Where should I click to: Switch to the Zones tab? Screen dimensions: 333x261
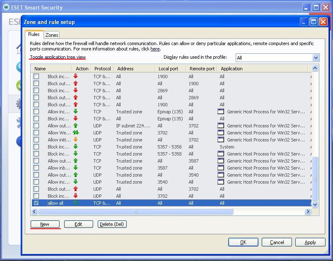click(52, 35)
